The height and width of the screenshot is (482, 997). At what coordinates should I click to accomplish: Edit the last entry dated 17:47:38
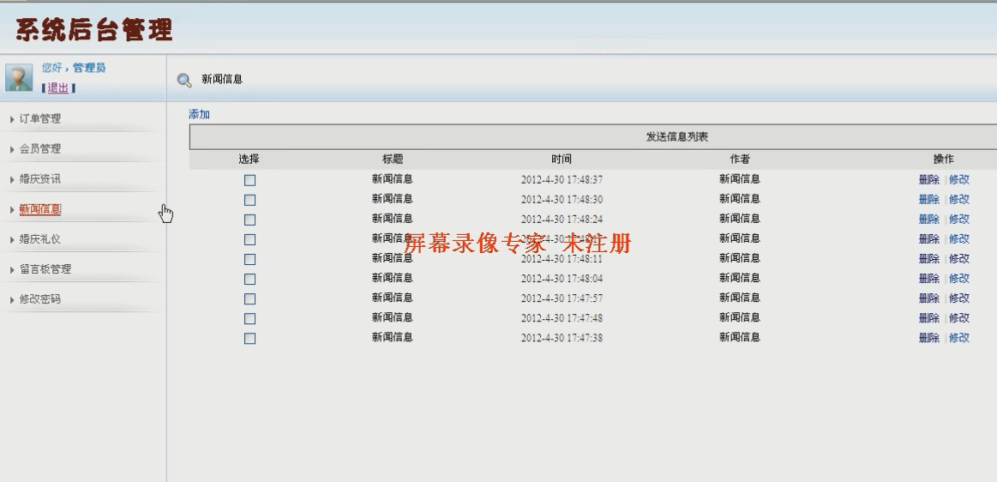[958, 338]
